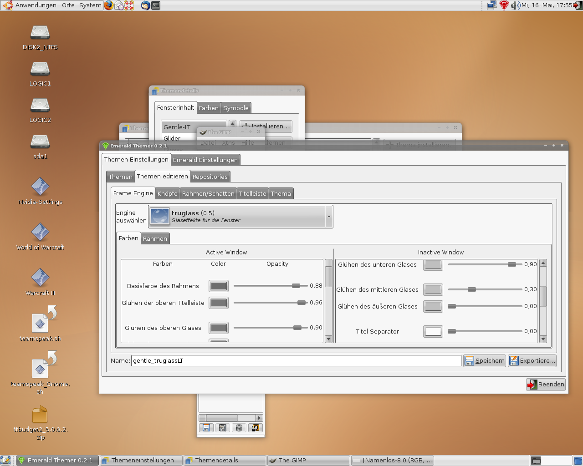Viewport: 583px width, 466px height.
Task: Click the logout icon in top panel
Action: 578,5
